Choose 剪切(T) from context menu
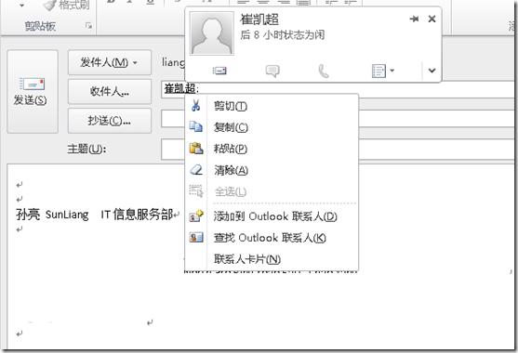Screen dimensions: 518x353 272,106
